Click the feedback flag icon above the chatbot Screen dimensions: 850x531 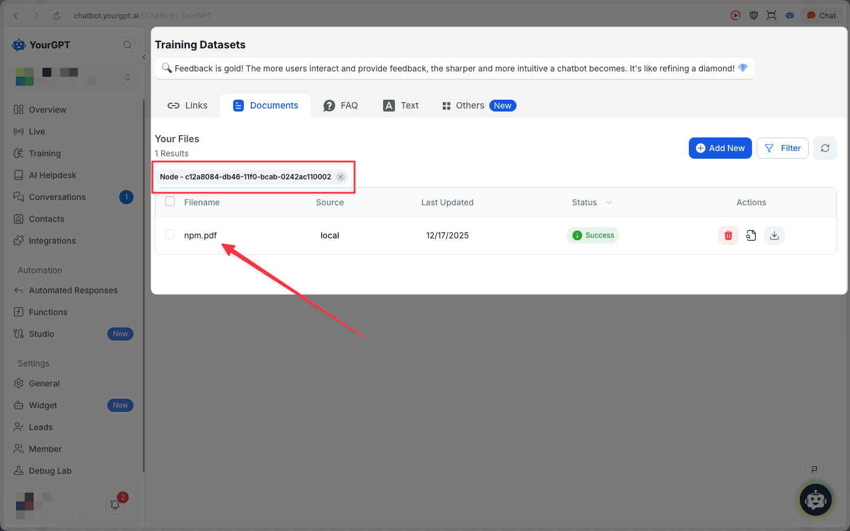click(x=815, y=469)
